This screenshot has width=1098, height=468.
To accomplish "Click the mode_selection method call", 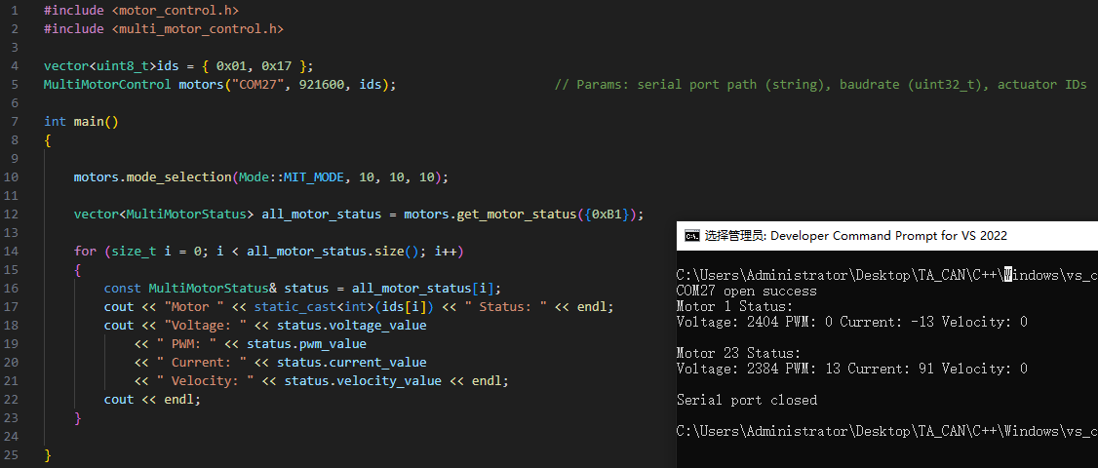I will (179, 177).
